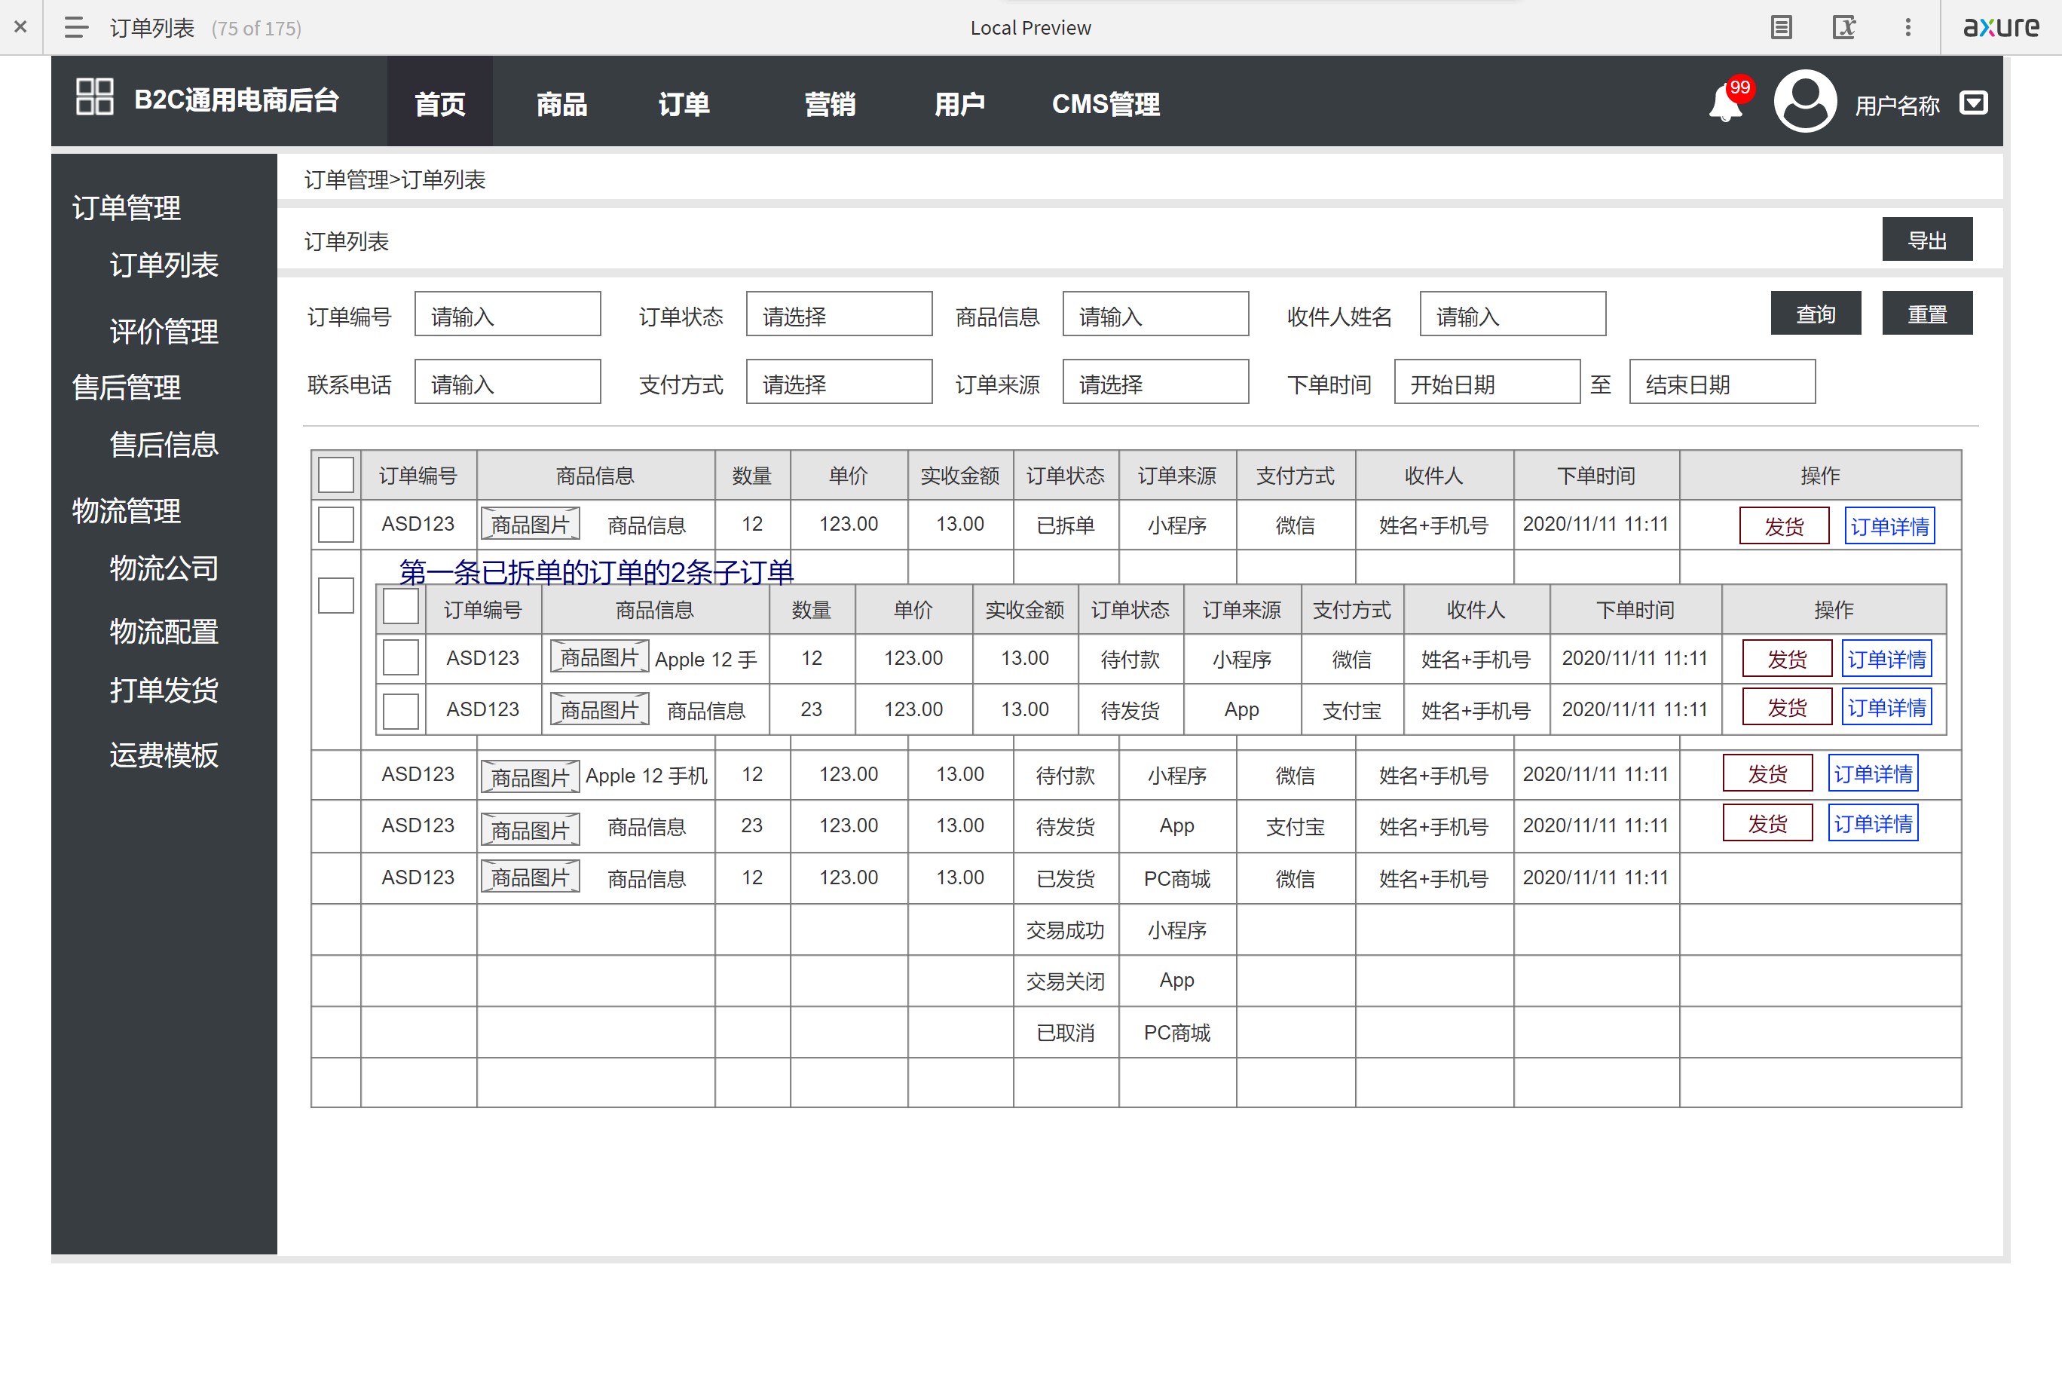Screen dimensions: 2062x1375
Task: Focus the 收件人姓名 input field
Action: (1513, 314)
